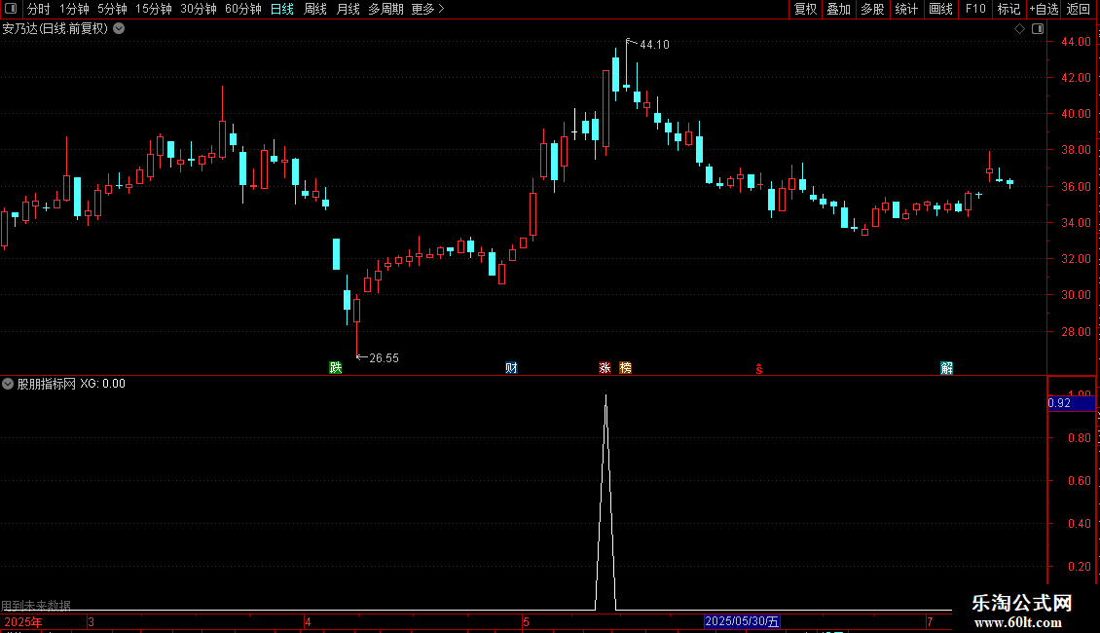Click the 44.10 high price label

click(x=654, y=44)
